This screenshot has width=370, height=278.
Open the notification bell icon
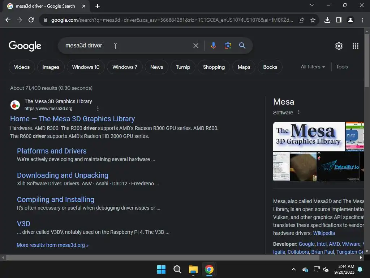click(x=360, y=269)
